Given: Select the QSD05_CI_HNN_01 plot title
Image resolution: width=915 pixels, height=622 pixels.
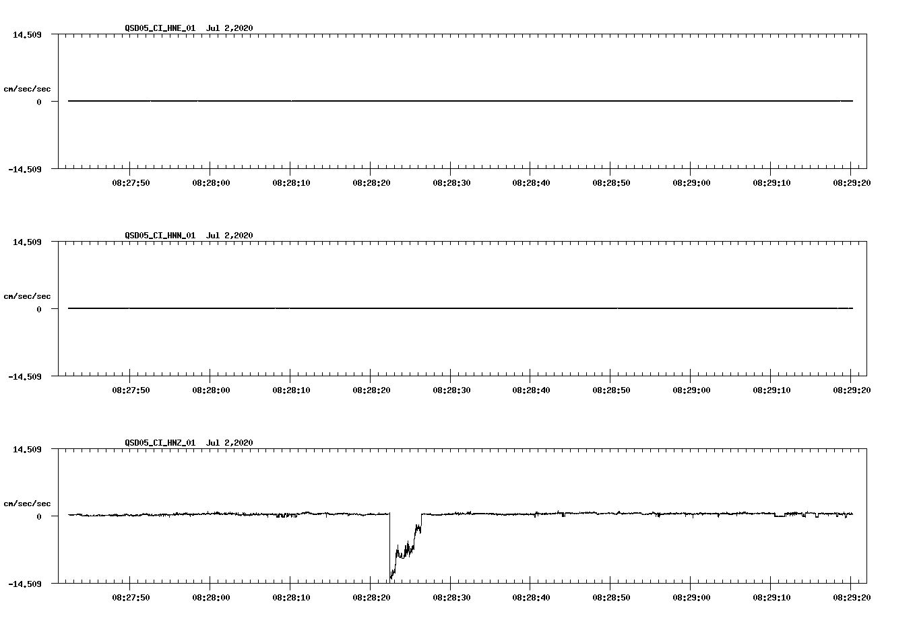Looking at the screenshot, I should pos(160,236).
